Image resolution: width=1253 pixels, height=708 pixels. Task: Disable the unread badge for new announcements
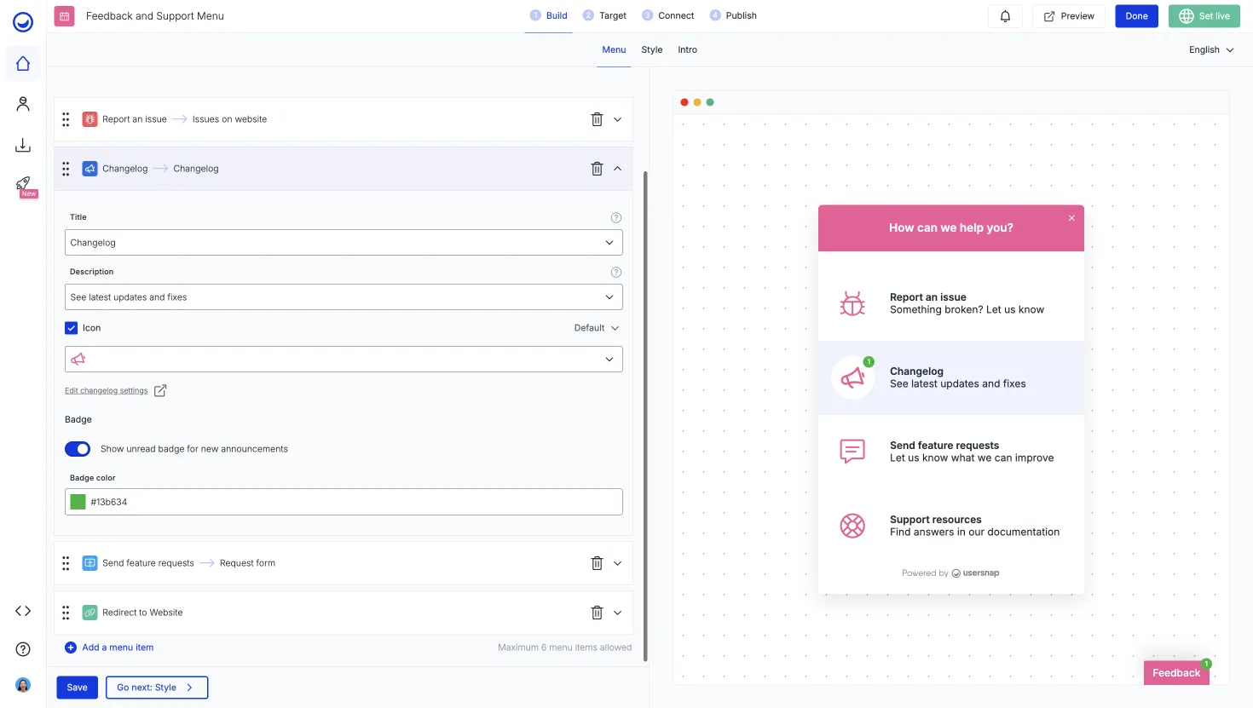coord(78,449)
